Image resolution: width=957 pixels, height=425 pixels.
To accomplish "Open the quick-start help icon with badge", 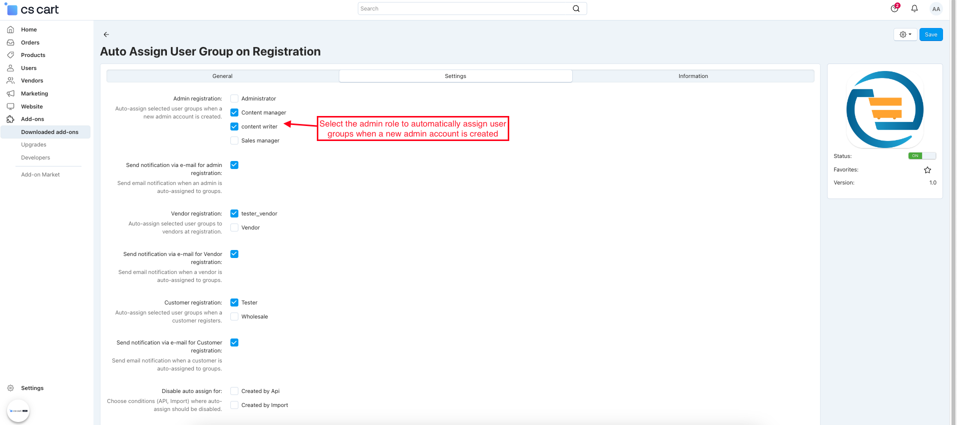I will tap(894, 8).
